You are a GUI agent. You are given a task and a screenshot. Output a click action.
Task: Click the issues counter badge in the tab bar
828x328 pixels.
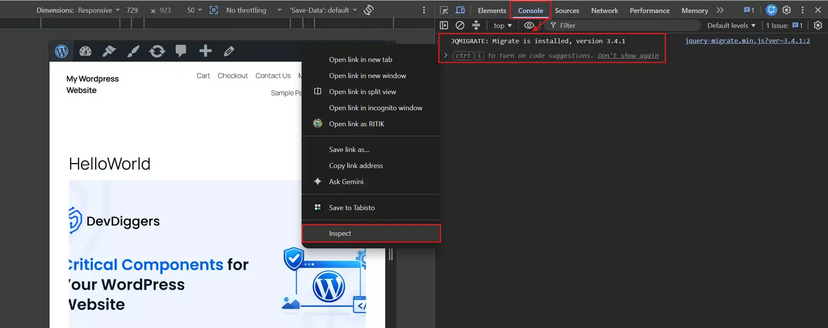749,10
